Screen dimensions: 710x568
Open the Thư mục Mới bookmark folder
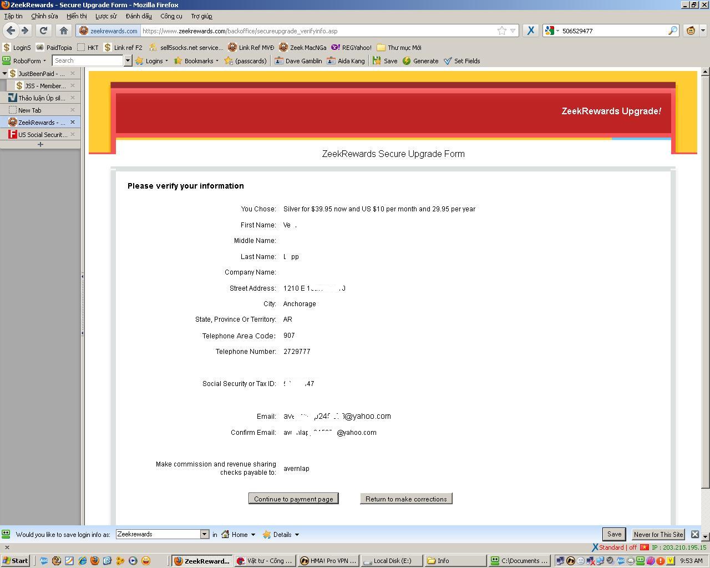point(399,48)
